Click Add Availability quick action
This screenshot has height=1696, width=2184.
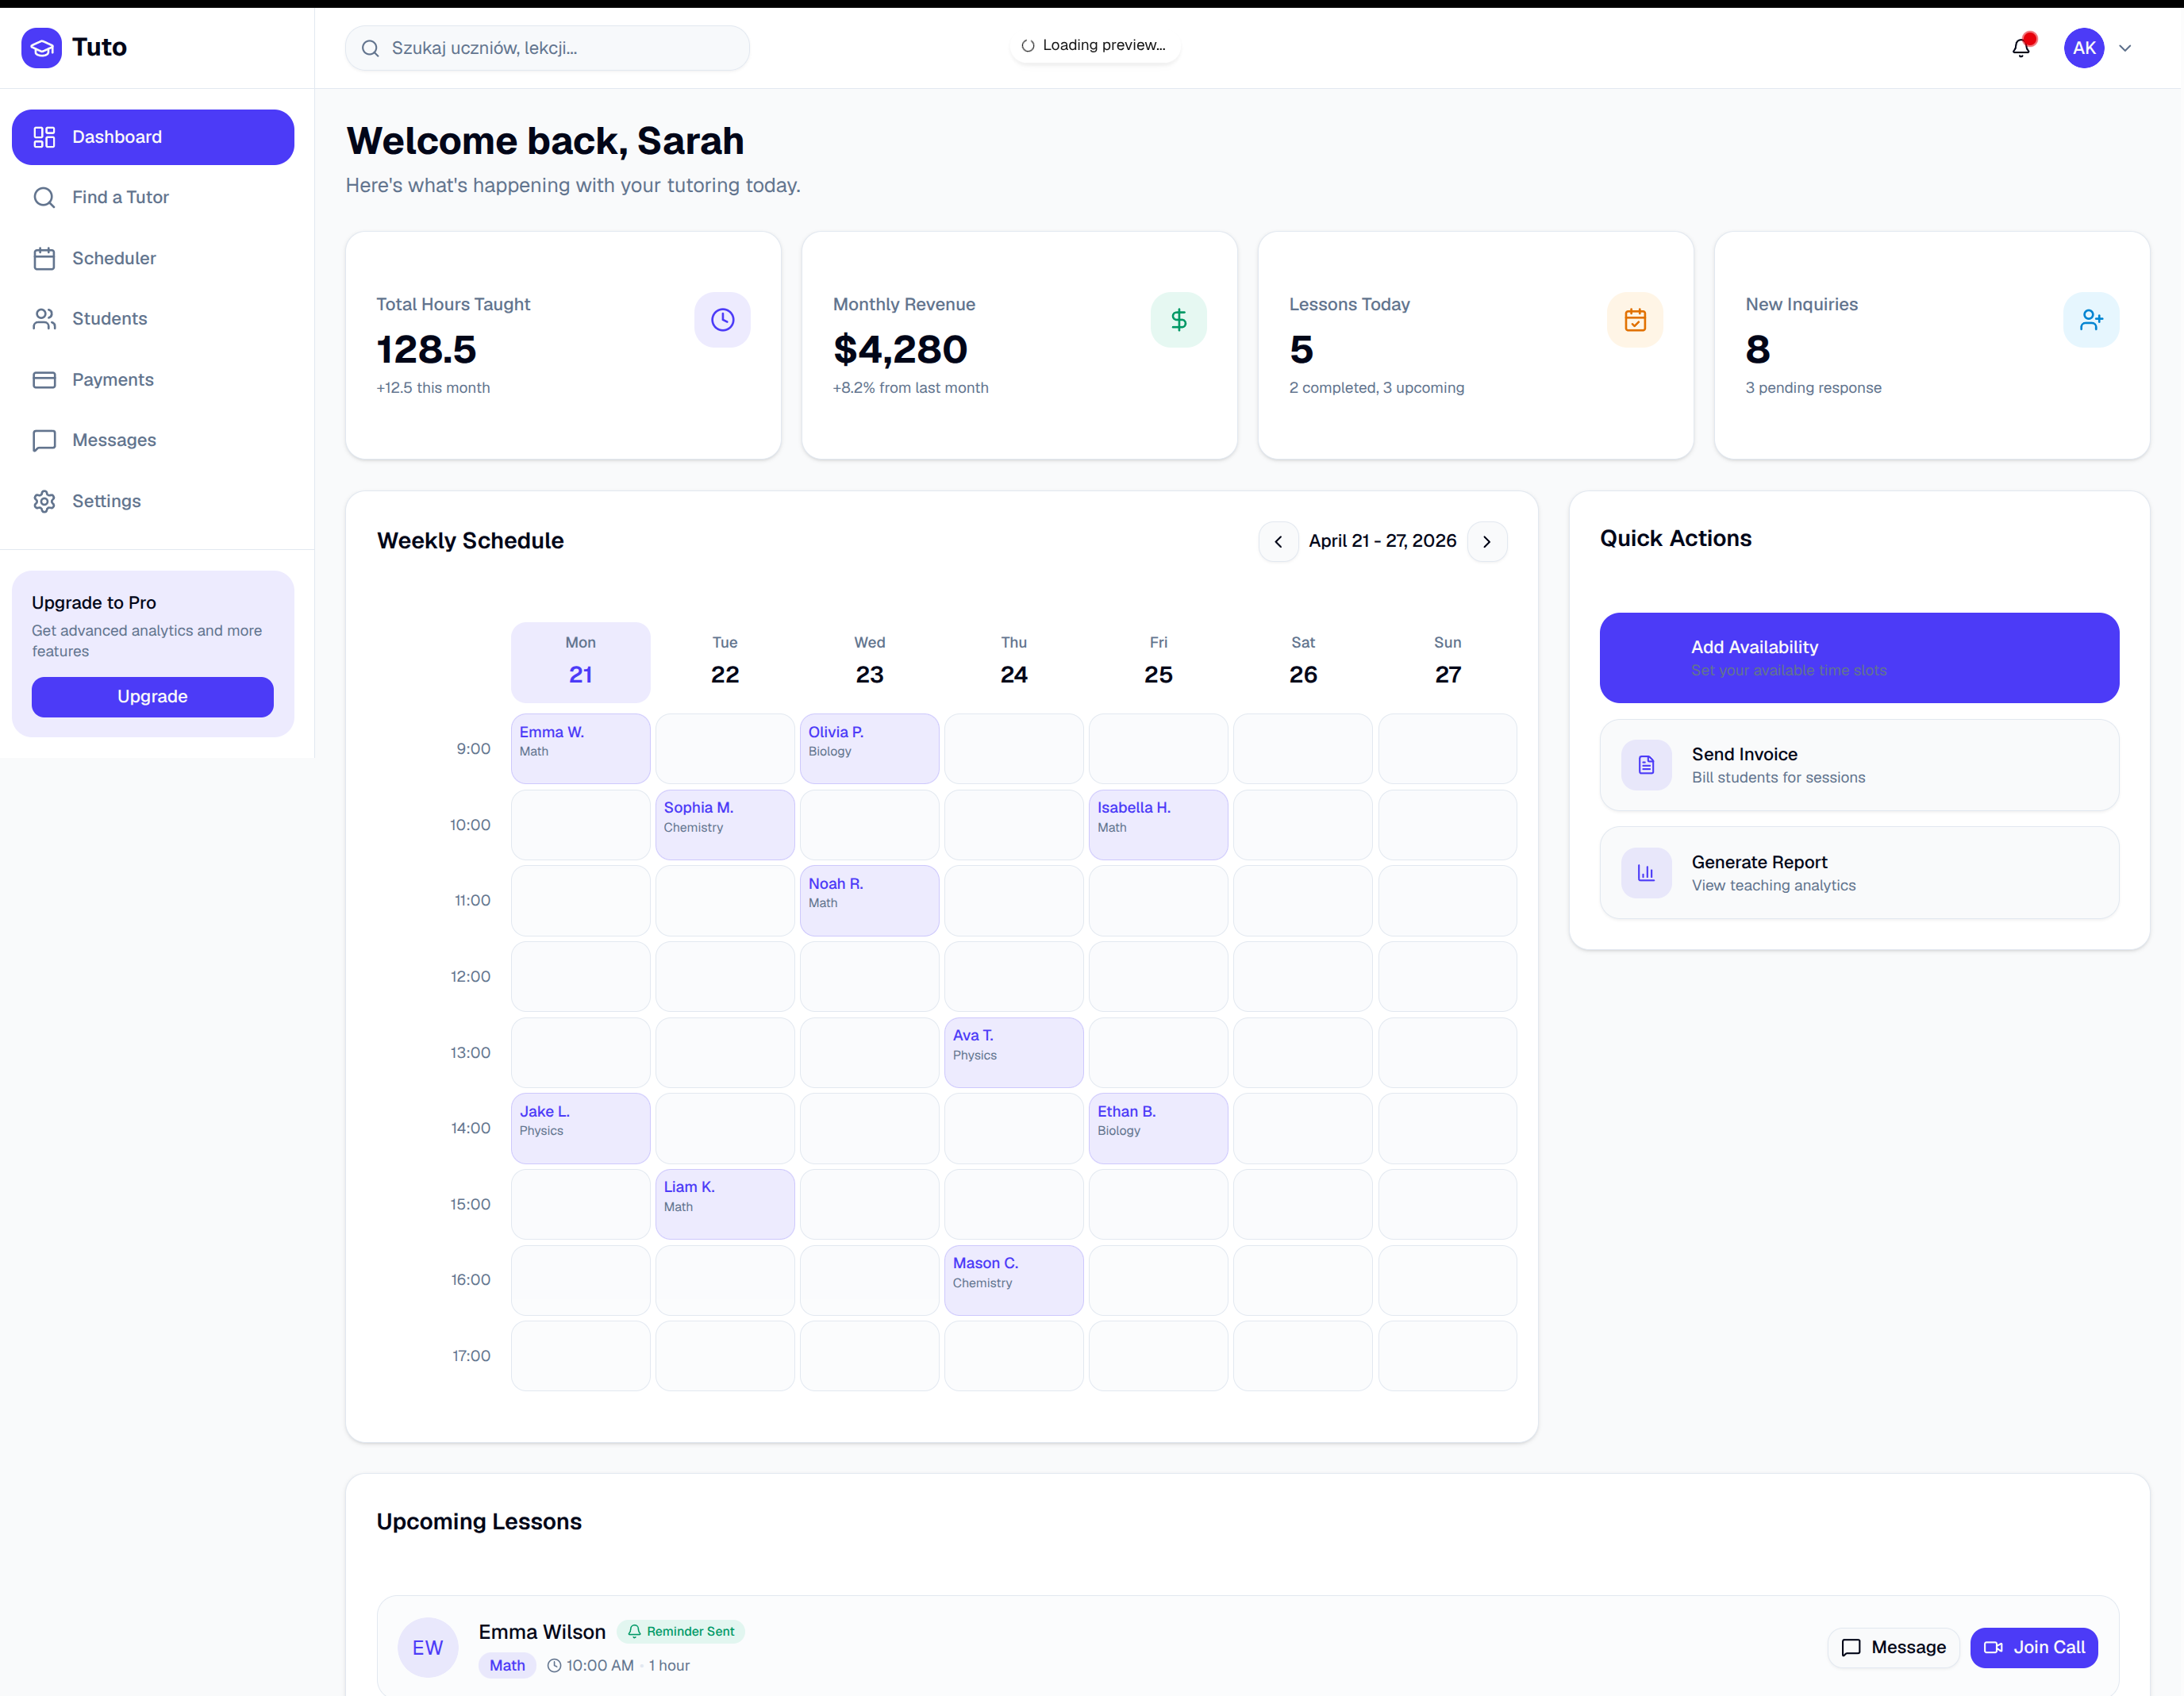tap(1859, 658)
